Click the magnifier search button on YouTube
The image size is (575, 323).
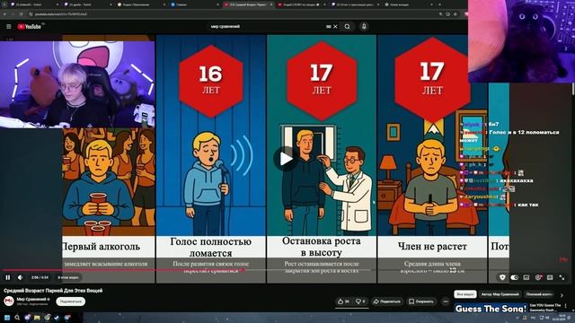click(x=347, y=26)
